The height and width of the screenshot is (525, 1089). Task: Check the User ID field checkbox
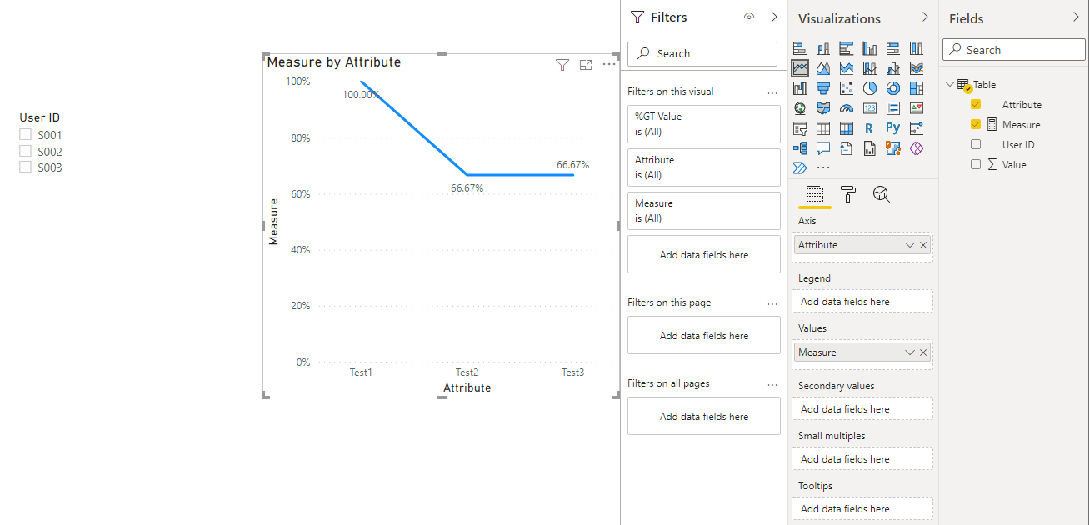click(976, 144)
